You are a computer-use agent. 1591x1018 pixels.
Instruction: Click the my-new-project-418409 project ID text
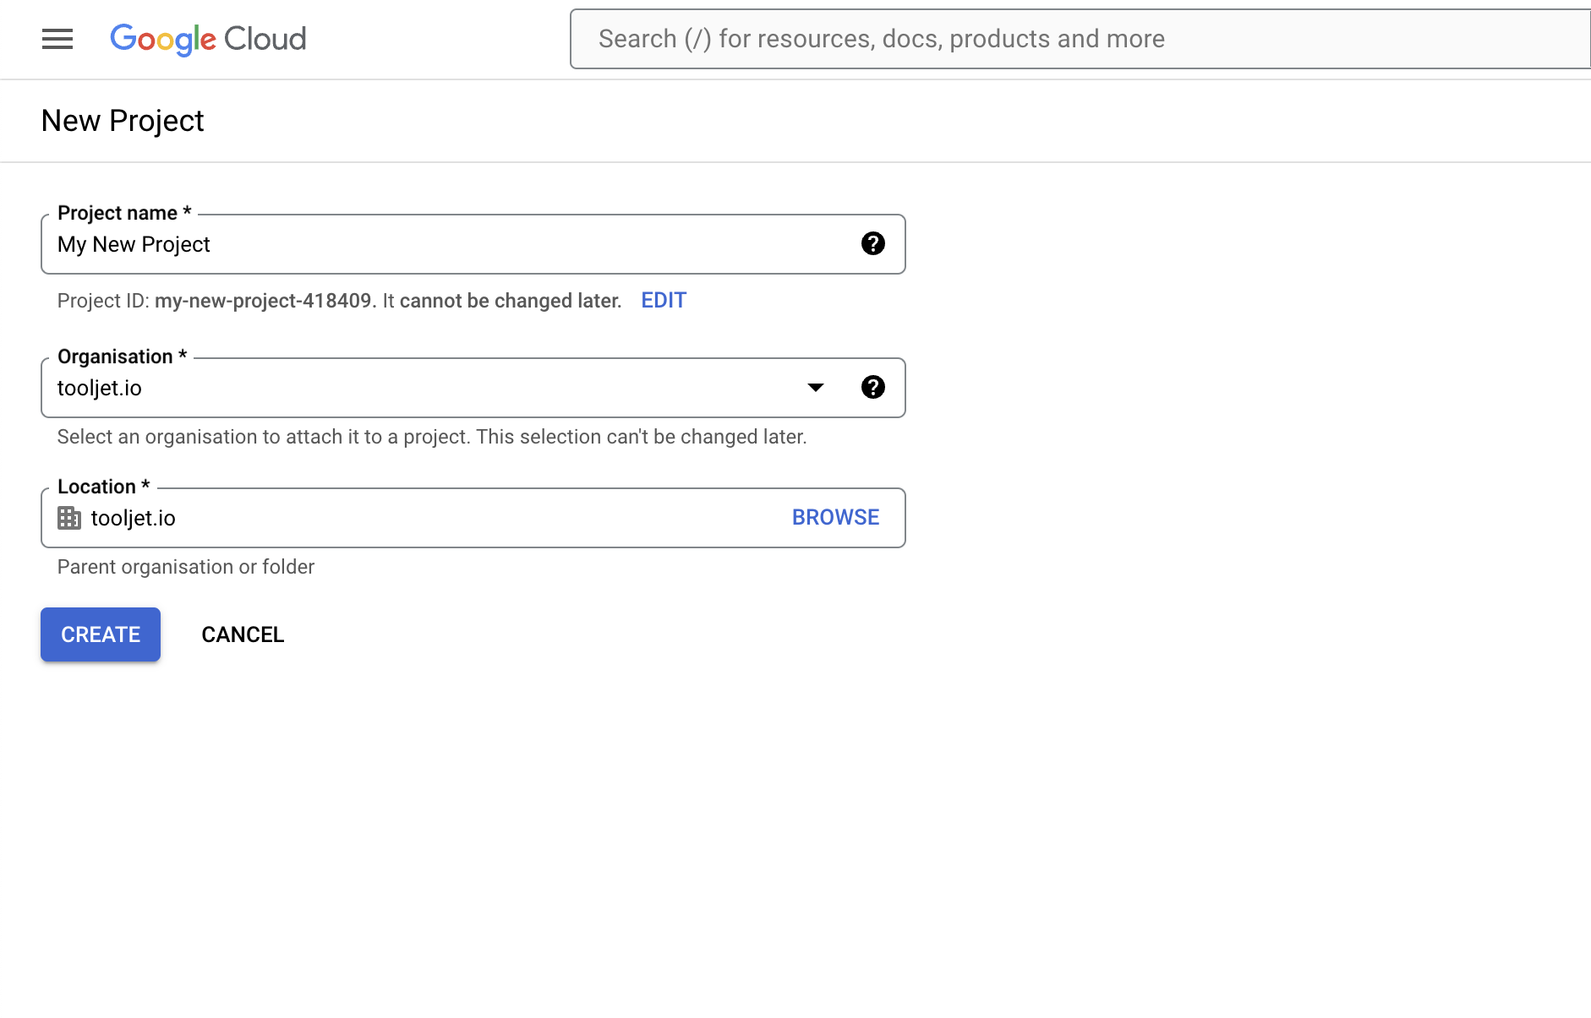[x=263, y=301]
